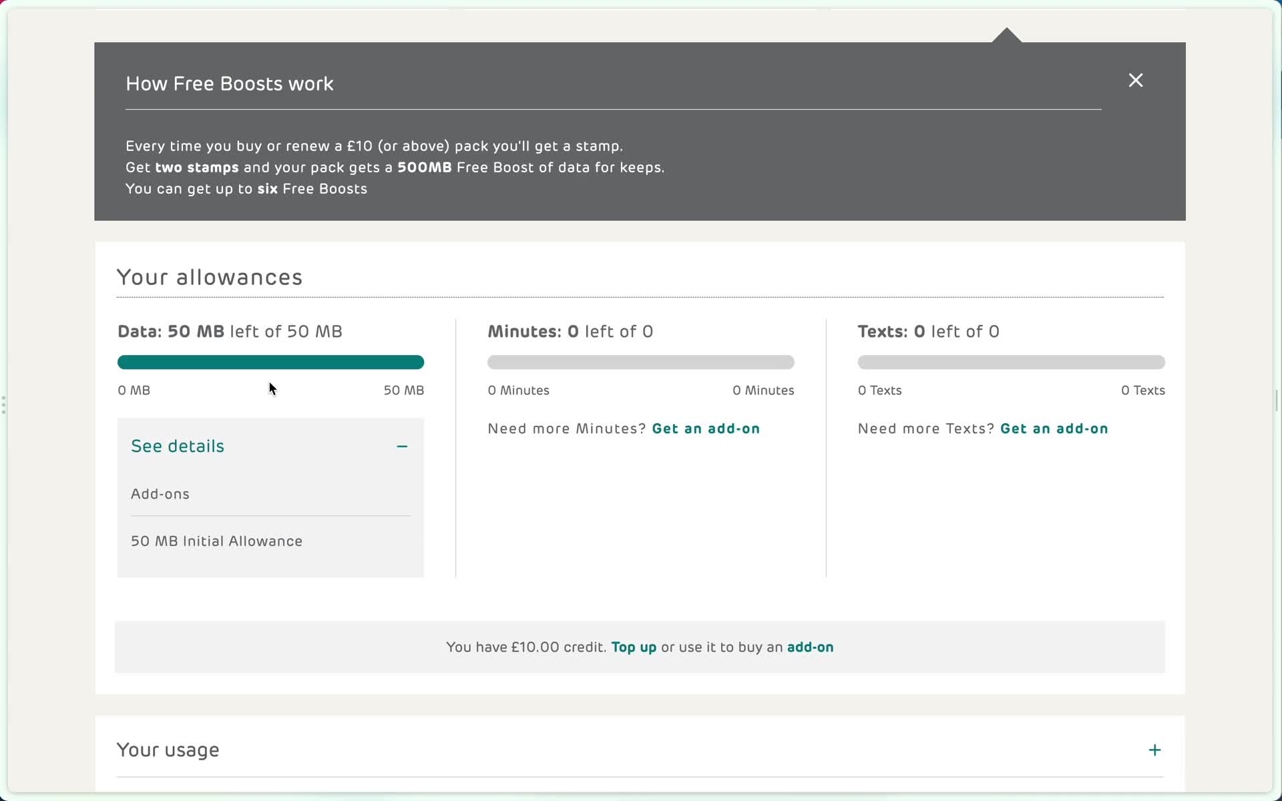The image size is (1282, 801).
Task: Click the Minutes allowance progress bar
Action: 641,362
